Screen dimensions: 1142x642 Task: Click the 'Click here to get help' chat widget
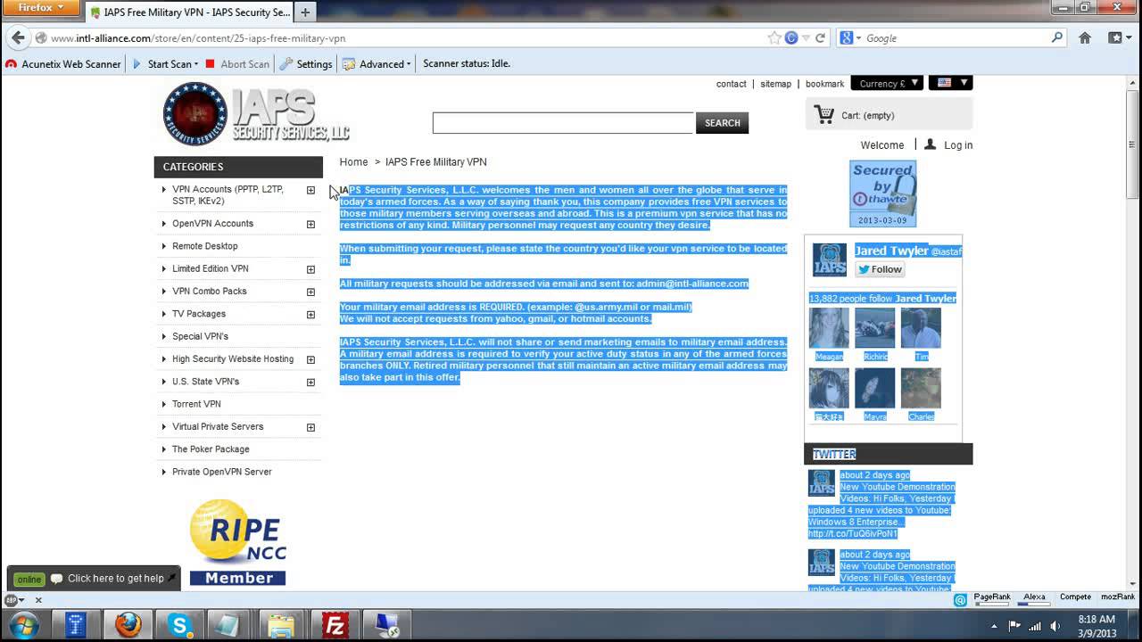(94, 579)
